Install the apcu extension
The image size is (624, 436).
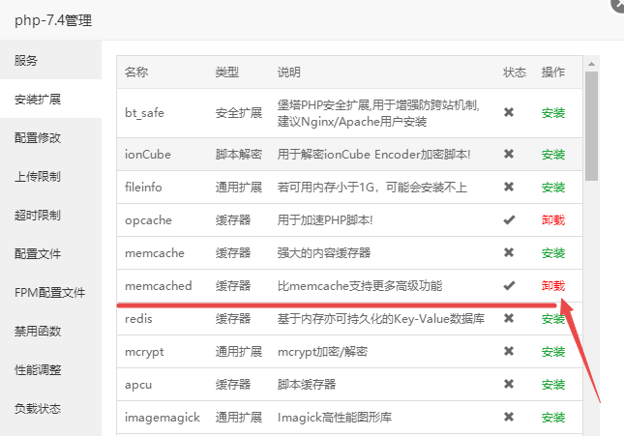coord(553,385)
